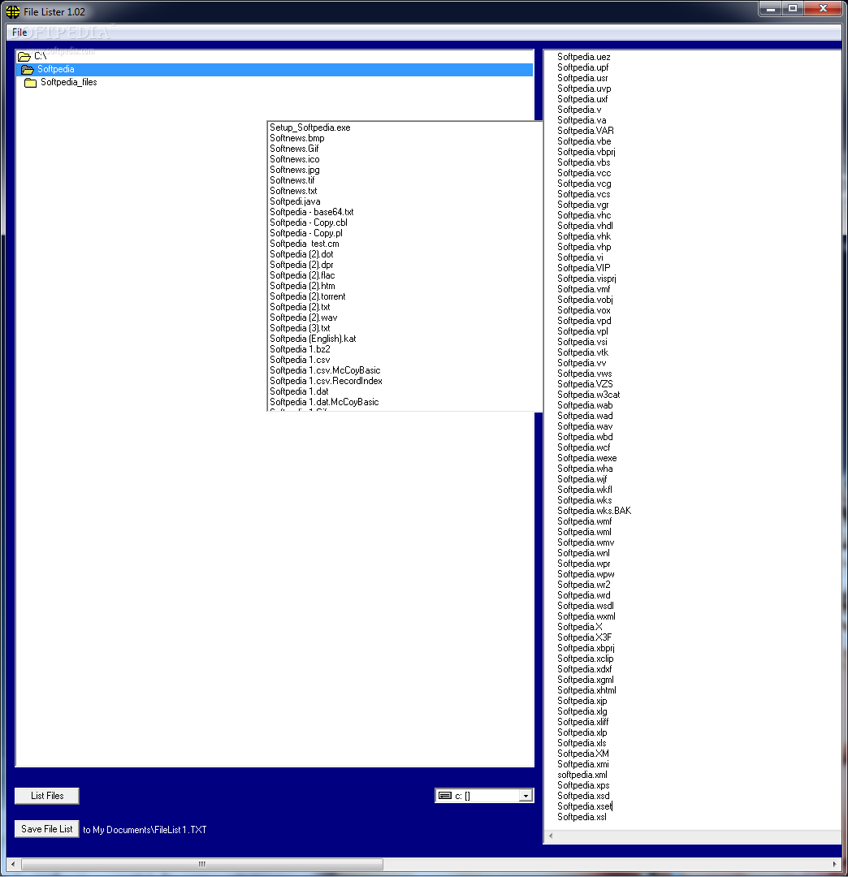Click Softpedia.w3cat in output list
Screen dimensions: 848x877
click(x=588, y=395)
